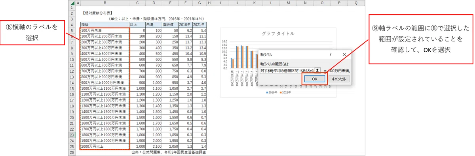The image size is (475, 156).
Task: Click the value 10.5 in the 2021年 column
Action: [199, 53]
